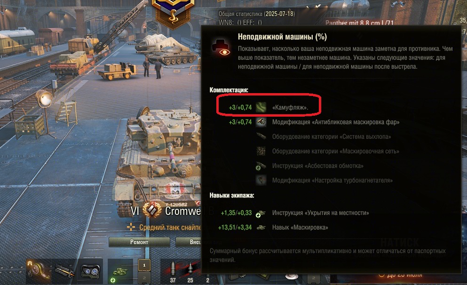This screenshot has width=467, height=285.
Task: Switch to equipment loadout 2
Action: click(144, 277)
